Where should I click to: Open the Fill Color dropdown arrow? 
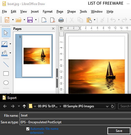click(10, 53)
